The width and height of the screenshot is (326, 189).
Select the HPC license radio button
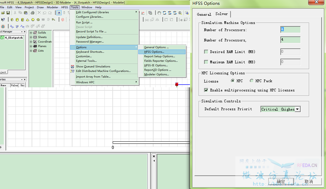point(233,81)
